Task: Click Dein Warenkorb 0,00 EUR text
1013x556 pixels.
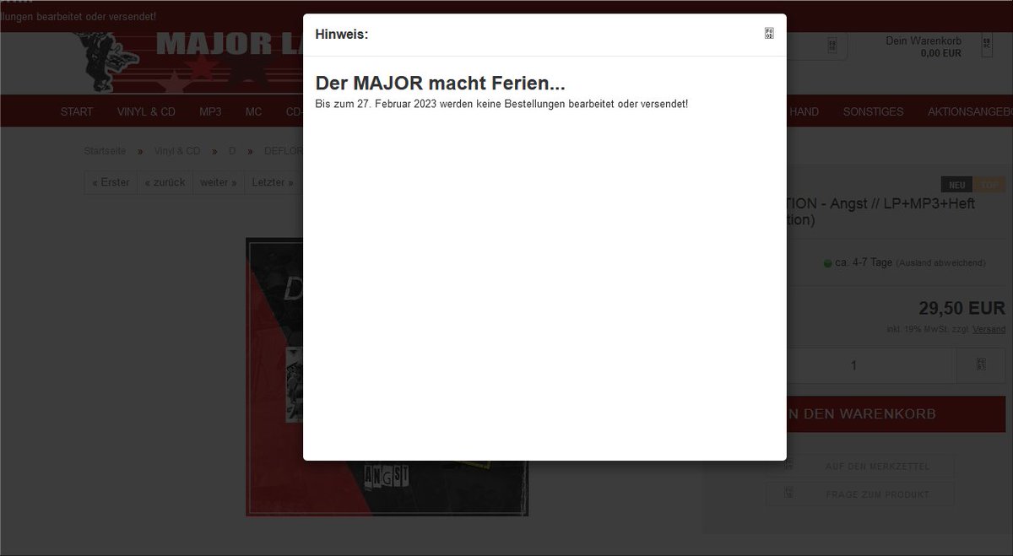Action: point(924,46)
